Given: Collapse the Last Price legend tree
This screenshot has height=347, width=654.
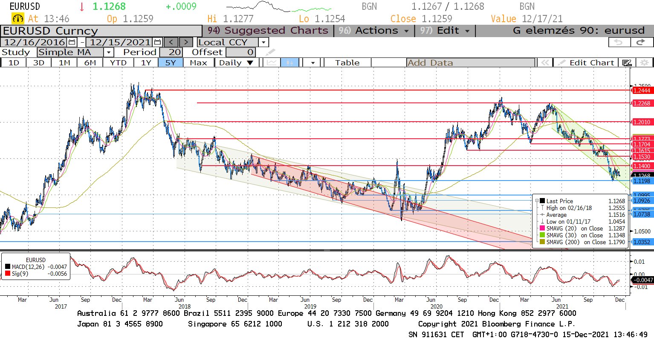Looking at the screenshot, I should click(x=537, y=201).
